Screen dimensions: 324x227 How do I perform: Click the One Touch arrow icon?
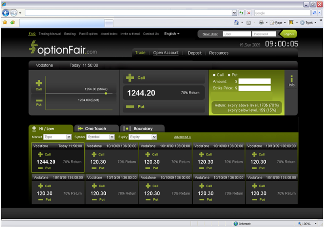(80, 128)
